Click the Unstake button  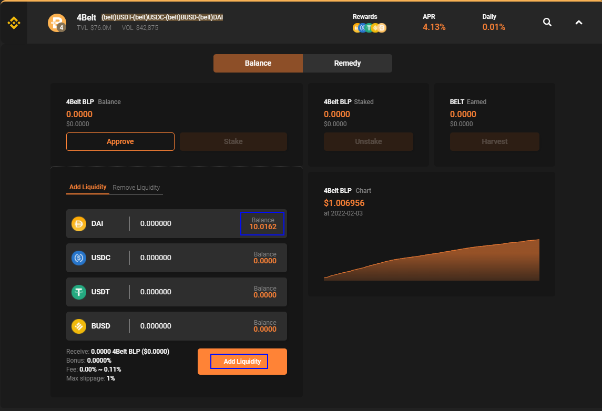[x=369, y=141]
